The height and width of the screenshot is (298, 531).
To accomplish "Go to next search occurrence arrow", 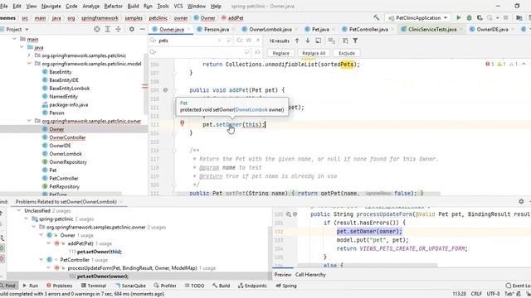I will pos(308,41).
